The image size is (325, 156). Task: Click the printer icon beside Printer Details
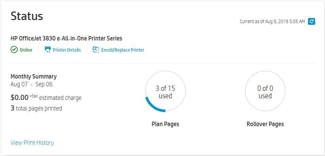pos(48,50)
